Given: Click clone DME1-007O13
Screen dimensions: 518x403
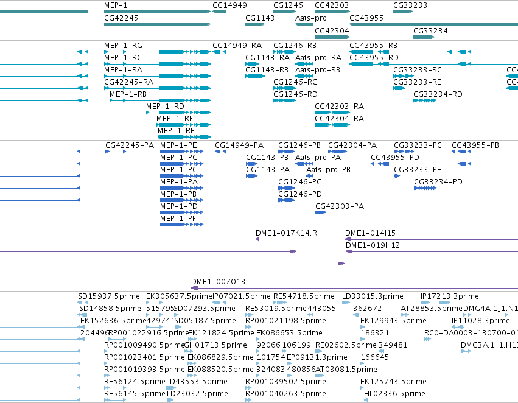Looking at the screenshot, I should (354, 289).
